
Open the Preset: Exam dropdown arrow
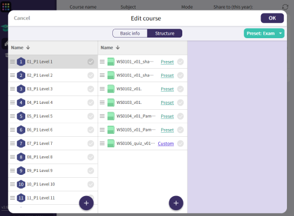pyautogui.click(x=280, y=33)
